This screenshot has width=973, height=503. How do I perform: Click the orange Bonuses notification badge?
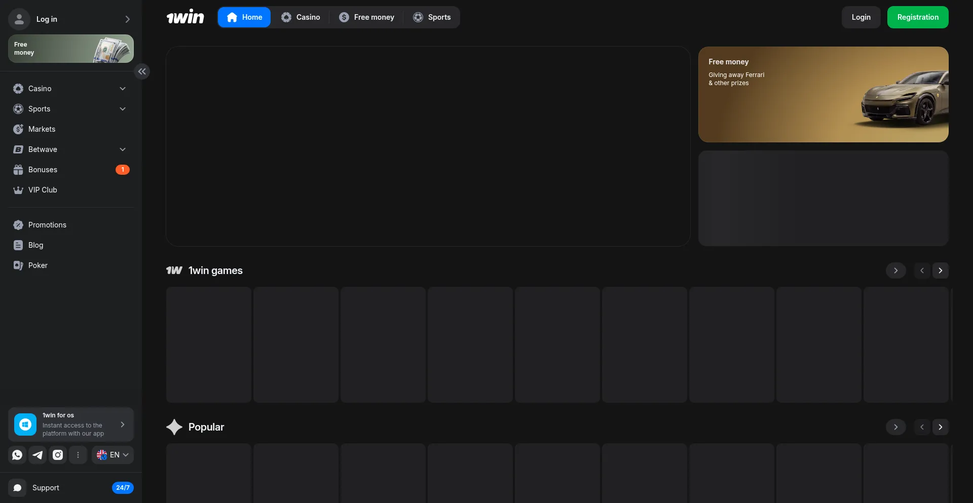point(123,170)
